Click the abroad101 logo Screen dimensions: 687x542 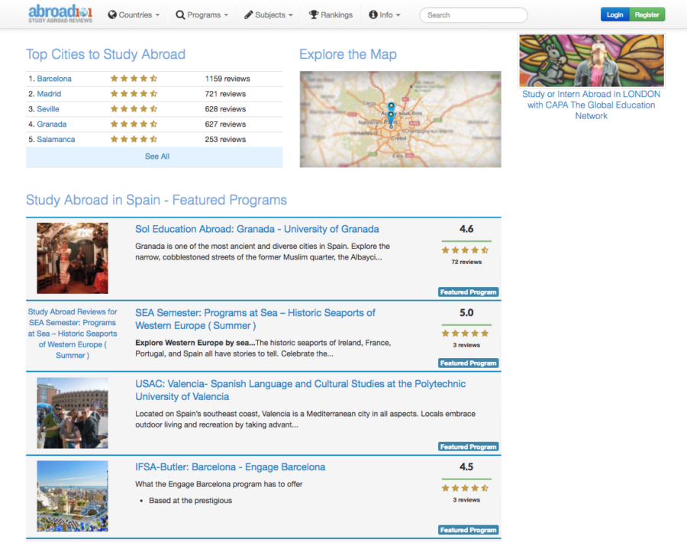[60, 14]
